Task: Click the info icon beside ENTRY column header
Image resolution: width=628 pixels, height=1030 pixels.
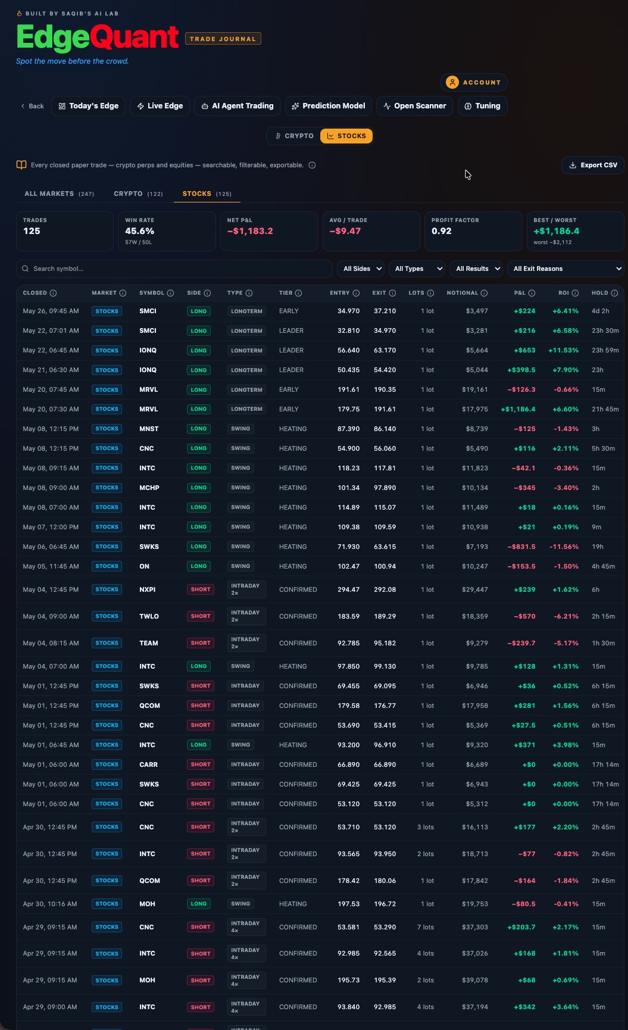Action: click(356, 293)
